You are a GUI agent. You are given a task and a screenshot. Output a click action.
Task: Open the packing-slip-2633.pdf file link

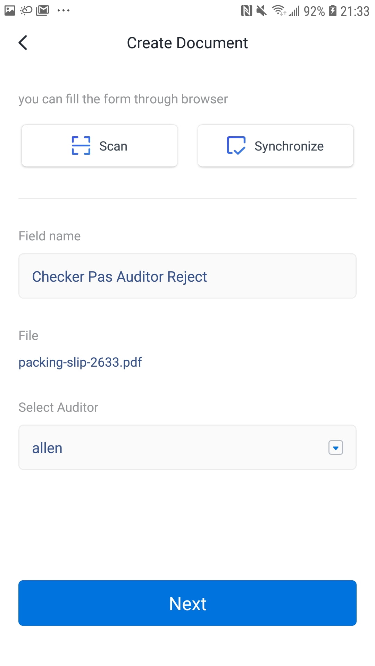pos(80,362)
